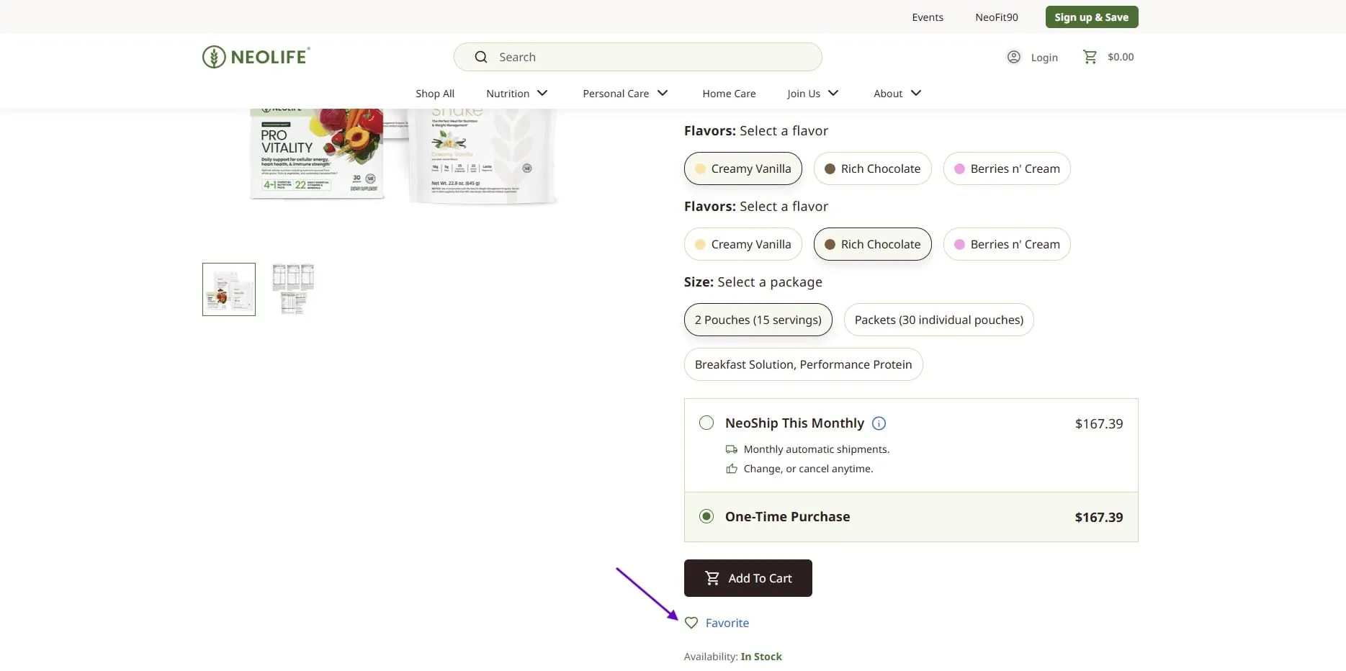Click the In Stock availability text
The height and width of the screenshot is (671, 1346).
pos(761,657)
